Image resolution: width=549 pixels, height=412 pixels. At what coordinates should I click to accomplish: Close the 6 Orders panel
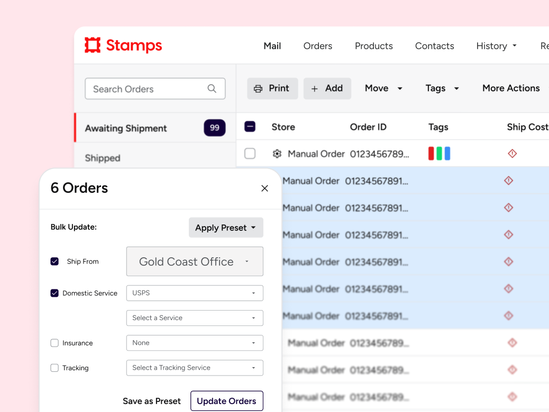coord(264,188)
